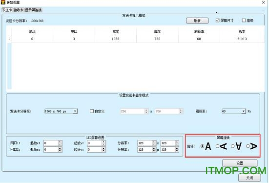Viewport: 269px width, 183px height.
Task: Choose the upside-down A rotation option
Action: [233, 146]
